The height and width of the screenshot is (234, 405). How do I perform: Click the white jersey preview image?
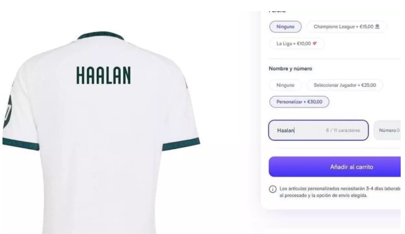(x=100, y=133)
